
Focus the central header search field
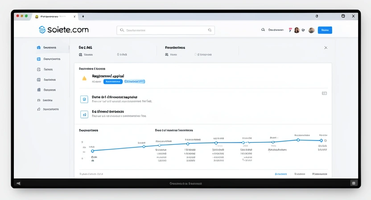[x=165, y=30]
